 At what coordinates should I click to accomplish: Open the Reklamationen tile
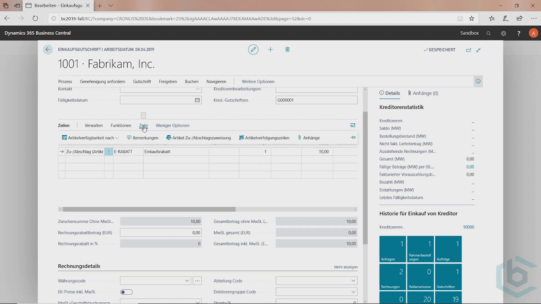421,277
